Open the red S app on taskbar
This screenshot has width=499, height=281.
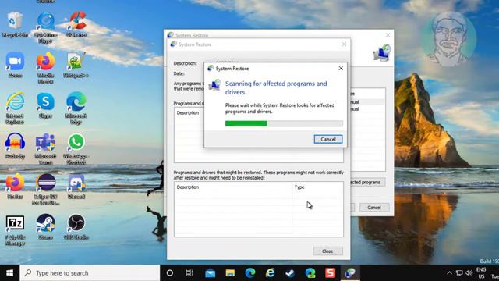click(330, 273)
